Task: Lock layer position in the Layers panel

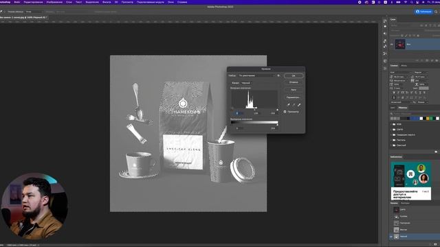Action: 410,36
